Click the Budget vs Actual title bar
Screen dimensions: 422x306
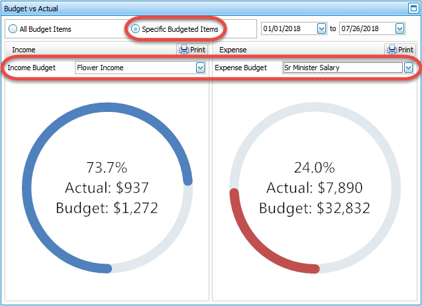coord(199,9)
